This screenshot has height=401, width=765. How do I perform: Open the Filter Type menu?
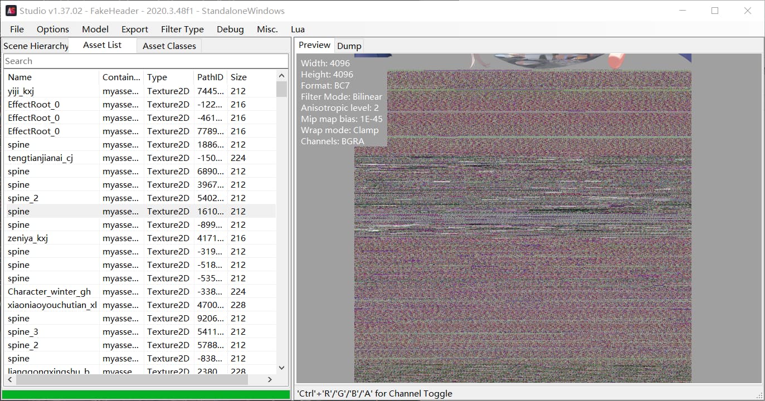tap(182, 30)
